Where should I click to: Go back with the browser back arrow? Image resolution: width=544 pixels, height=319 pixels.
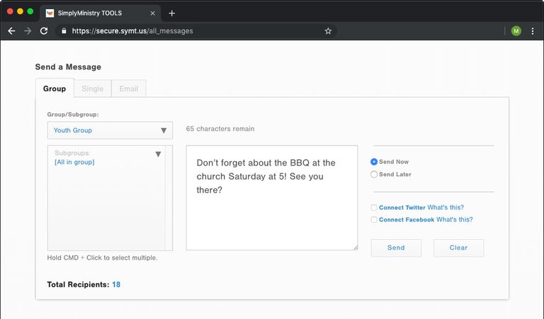11,31
